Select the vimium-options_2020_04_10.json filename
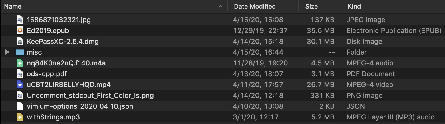Screen dimensions: 445x124 coord(80,106)
